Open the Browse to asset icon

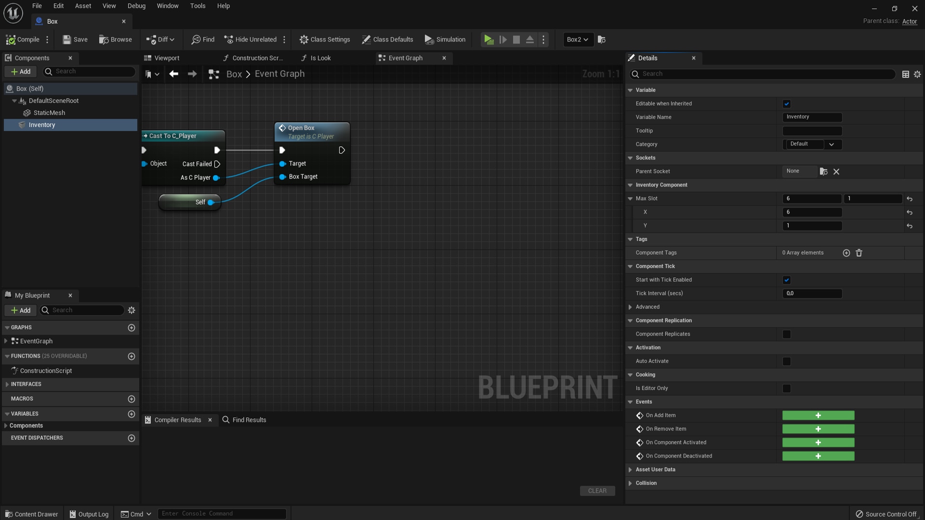coord(104,39)
